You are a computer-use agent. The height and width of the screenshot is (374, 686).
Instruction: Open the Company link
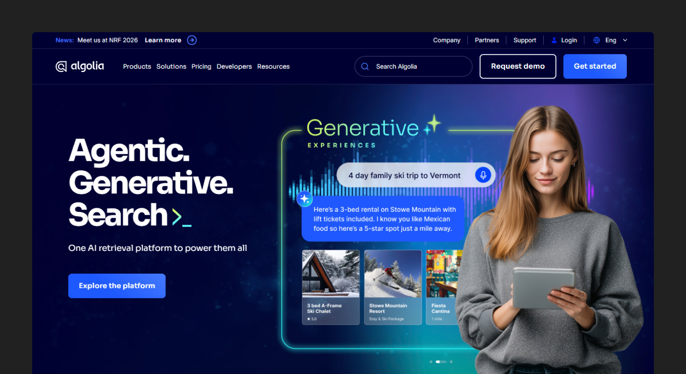[447, 40]
